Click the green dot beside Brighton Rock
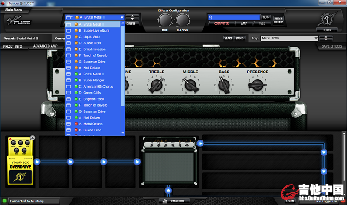 pyautogui.click(x=76, y=99)
